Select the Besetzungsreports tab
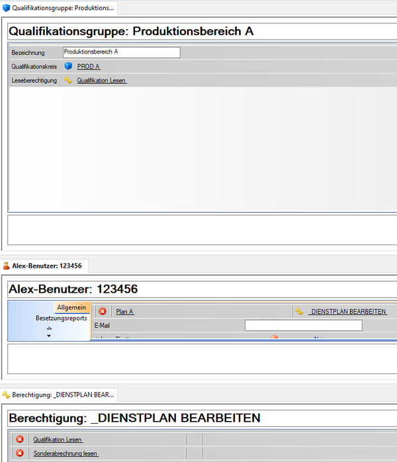This screenshot has width=397, height=462. tap(61, 318)
